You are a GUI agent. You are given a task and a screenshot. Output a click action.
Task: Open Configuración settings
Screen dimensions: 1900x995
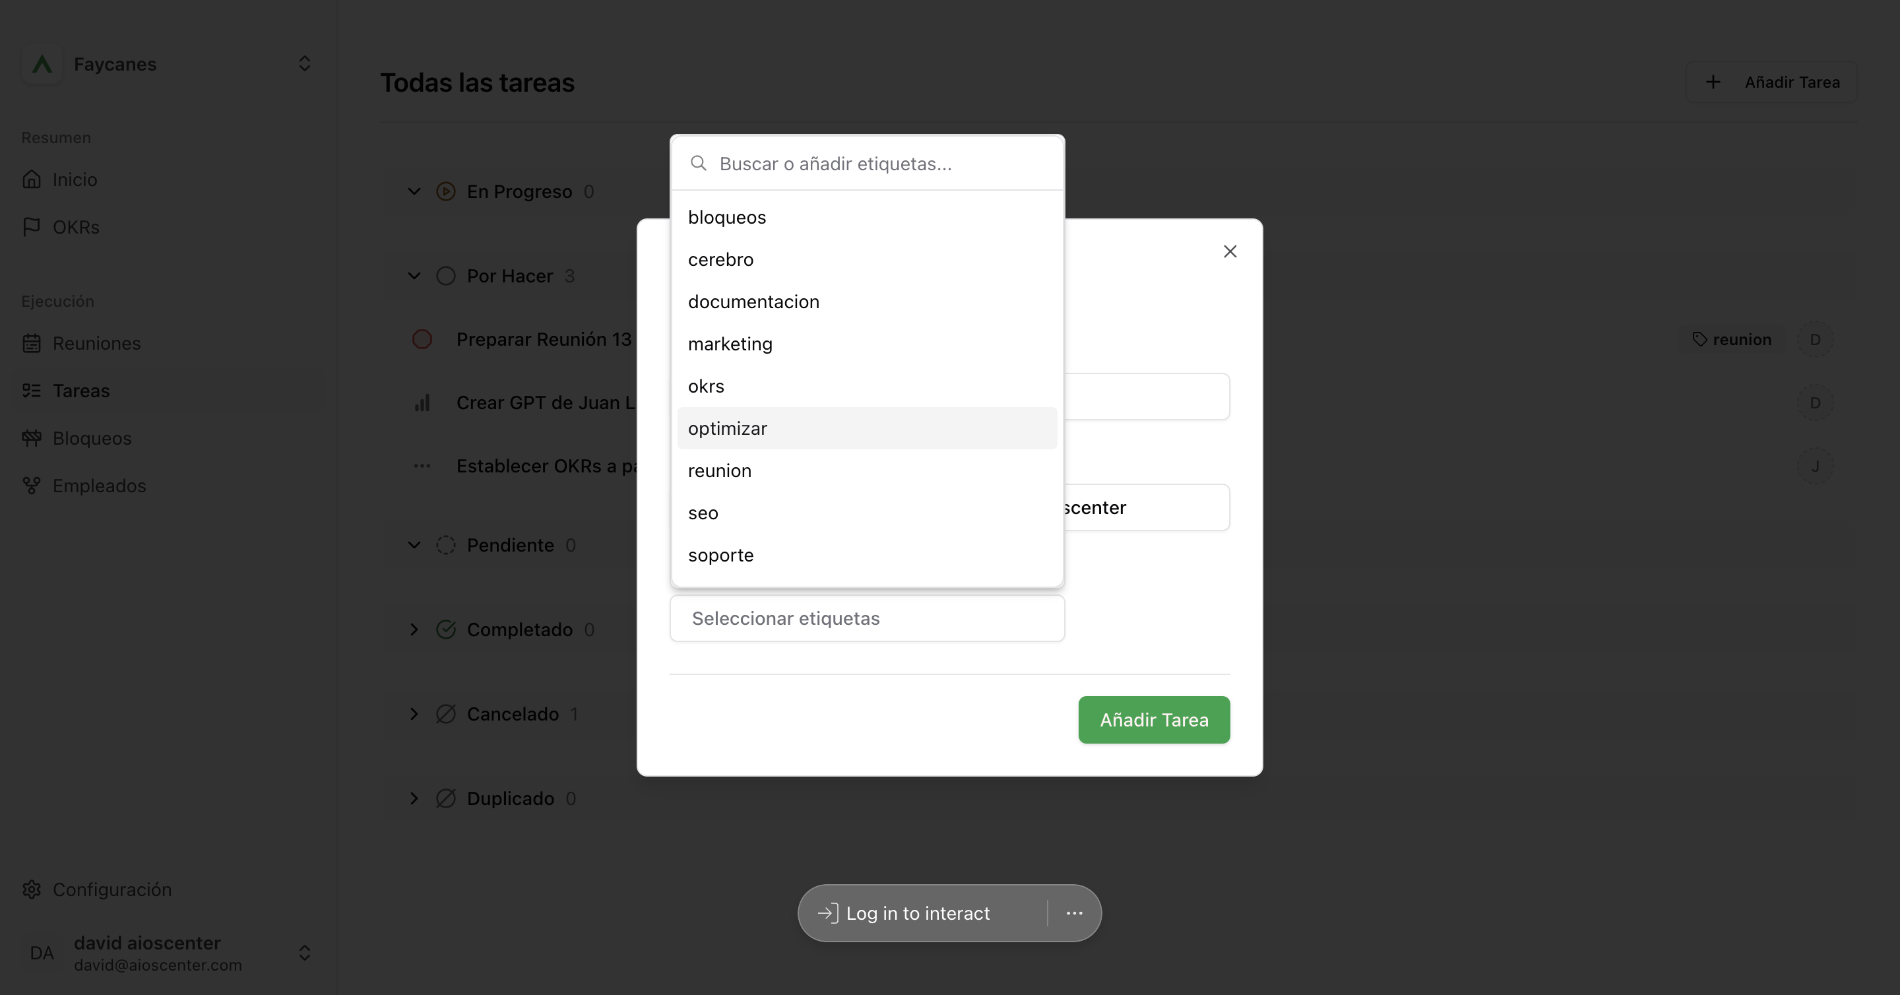point(168,889)
